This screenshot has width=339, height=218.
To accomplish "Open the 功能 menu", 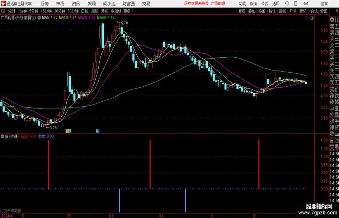I will click(243, 4).
